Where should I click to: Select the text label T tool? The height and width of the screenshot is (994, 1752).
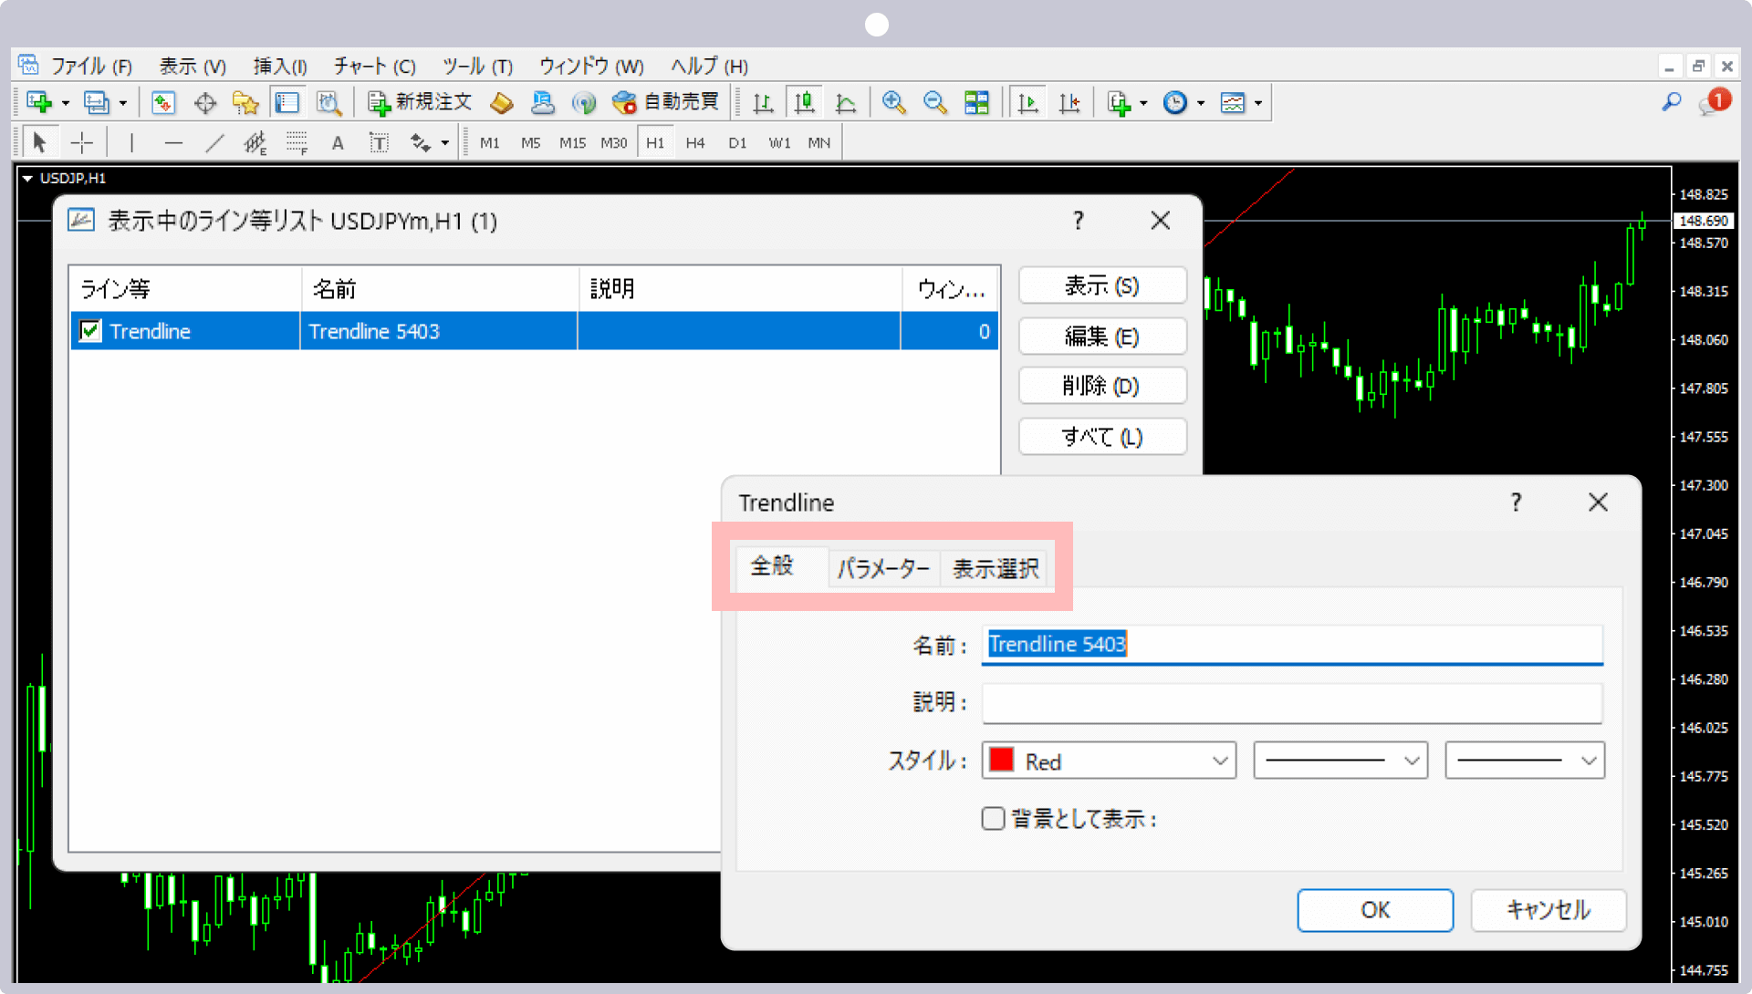[379, 142]
